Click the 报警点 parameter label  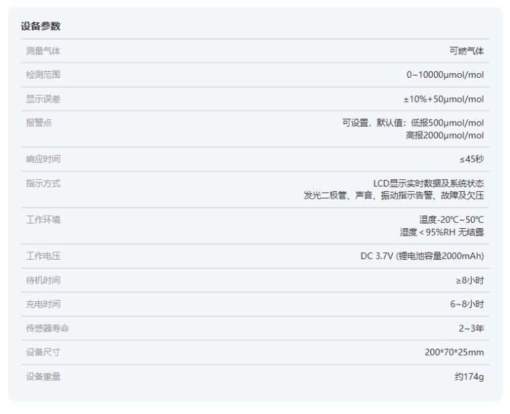coord(39,123)
